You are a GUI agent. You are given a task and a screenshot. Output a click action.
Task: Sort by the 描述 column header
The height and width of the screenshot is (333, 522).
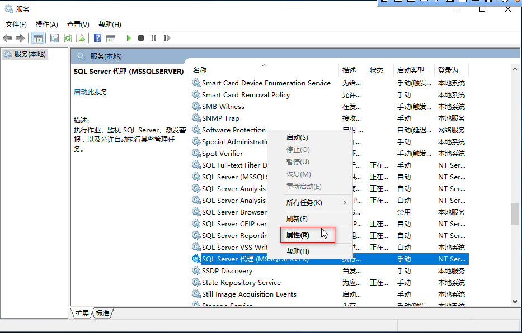pos(352,70)
